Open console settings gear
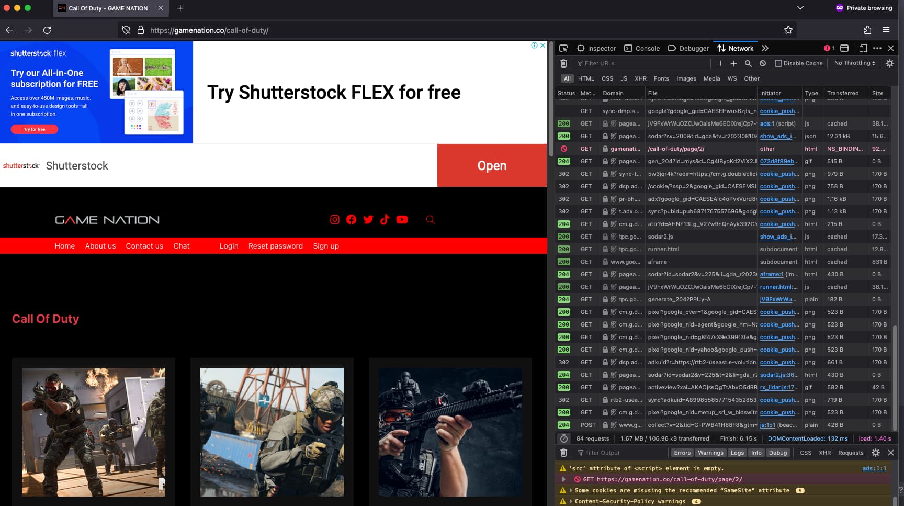Screen dimensions: 904x506 [876, 453]
